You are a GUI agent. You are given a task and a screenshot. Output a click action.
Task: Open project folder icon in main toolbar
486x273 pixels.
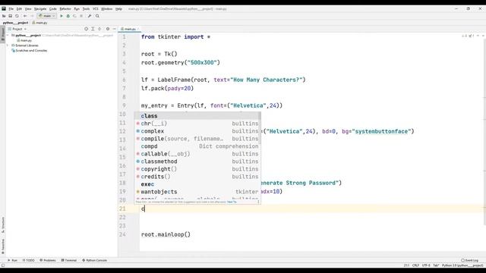pos(4,16)
